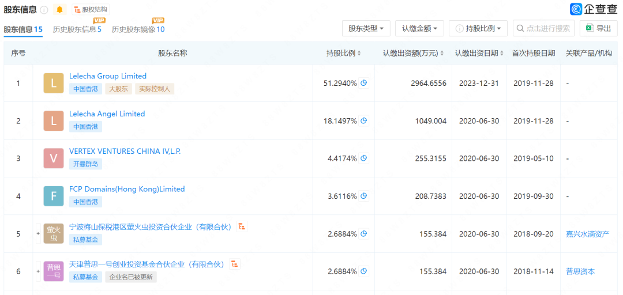Viewport: 623px width, 295px height.
Task: Click 1049.004 subscribed amount cell
Action: (431, 121)
